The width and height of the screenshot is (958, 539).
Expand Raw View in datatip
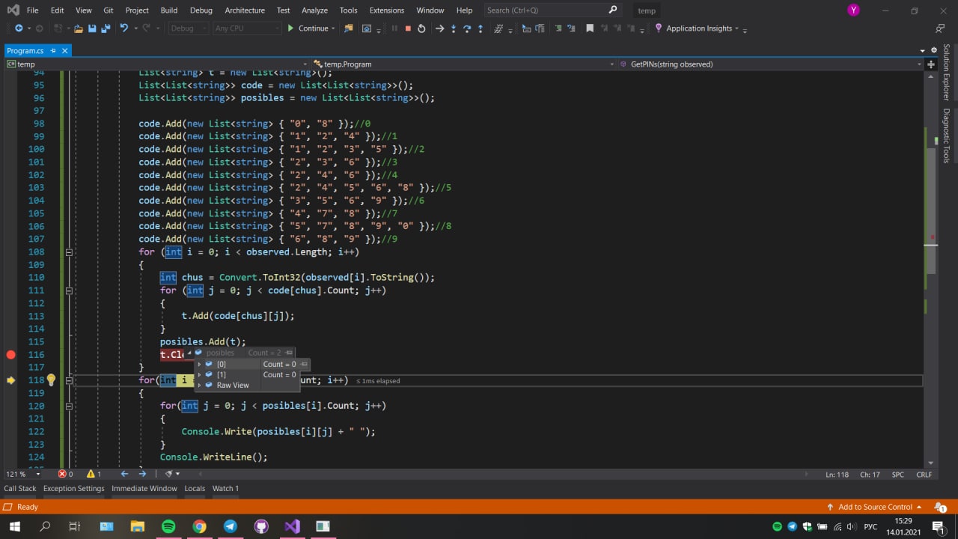tap(199, 385)
